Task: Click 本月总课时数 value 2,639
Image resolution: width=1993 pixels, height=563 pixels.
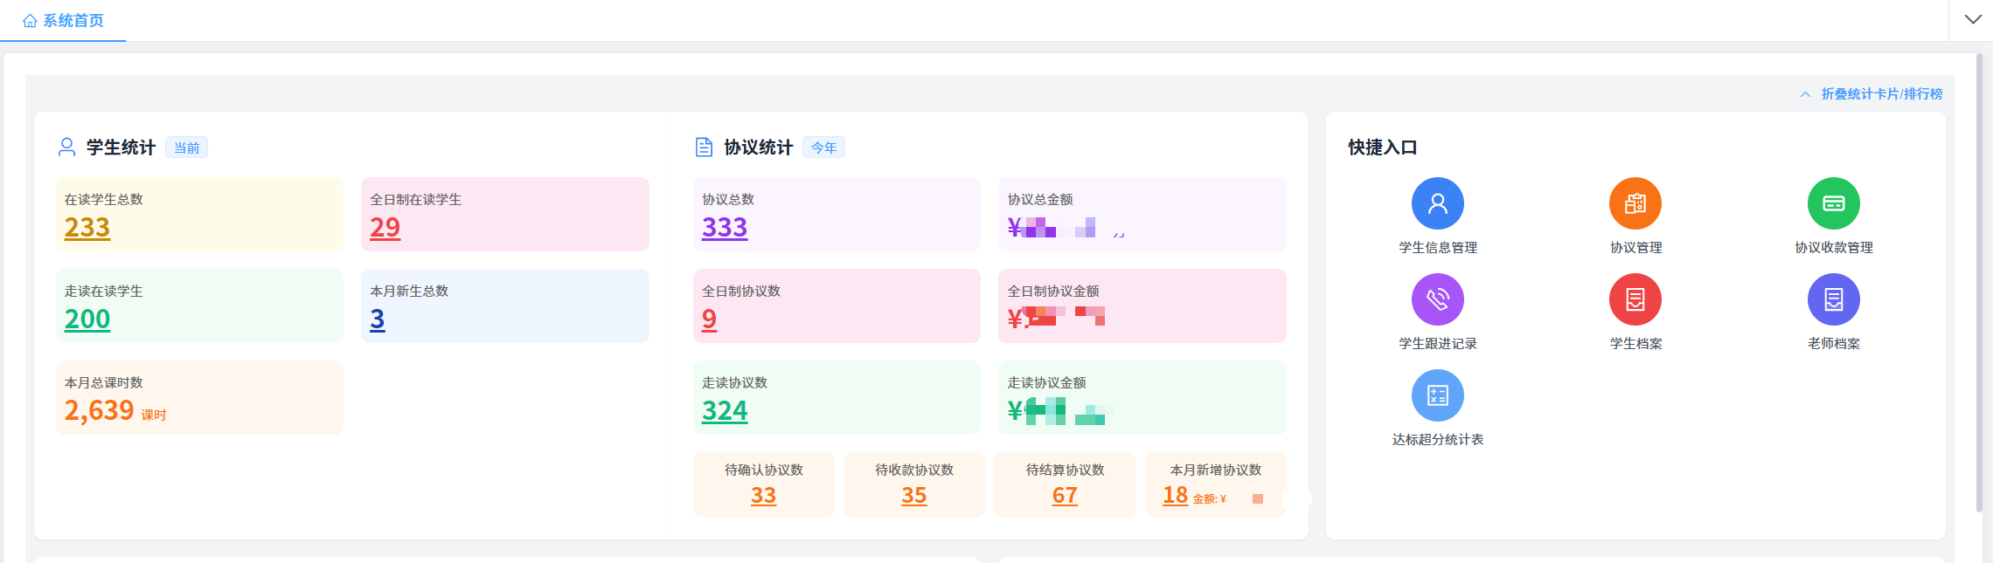Action: click(99, 410)
